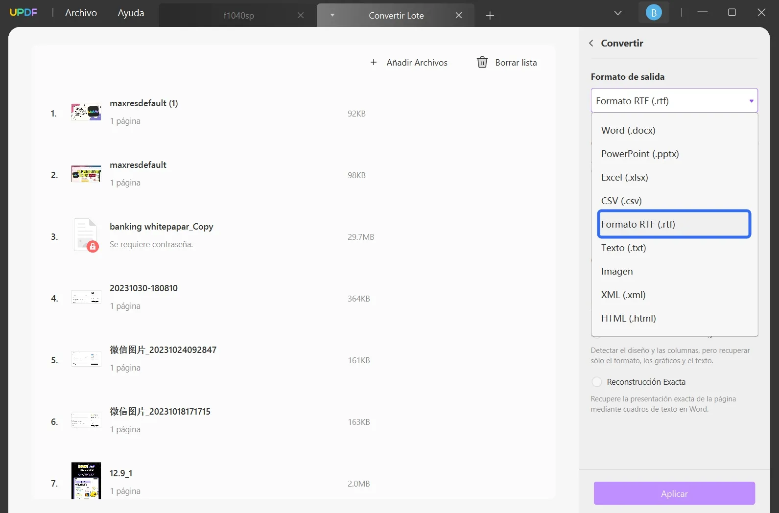
Task: Click file name 微信图片_20231024092847
Action: click(163, 350)
